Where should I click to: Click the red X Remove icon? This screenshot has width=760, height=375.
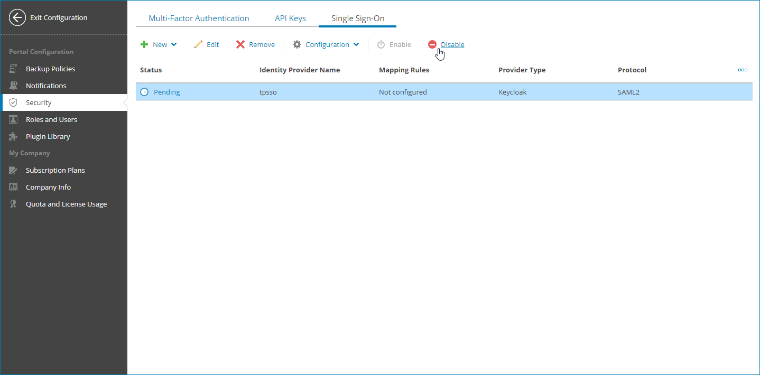click(x=240, y=44)
